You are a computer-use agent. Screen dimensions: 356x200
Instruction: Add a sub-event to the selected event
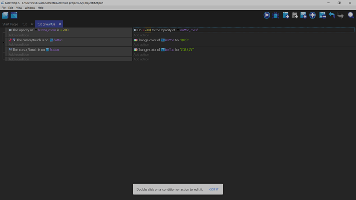pyautogui.click(x=295, y=15)
